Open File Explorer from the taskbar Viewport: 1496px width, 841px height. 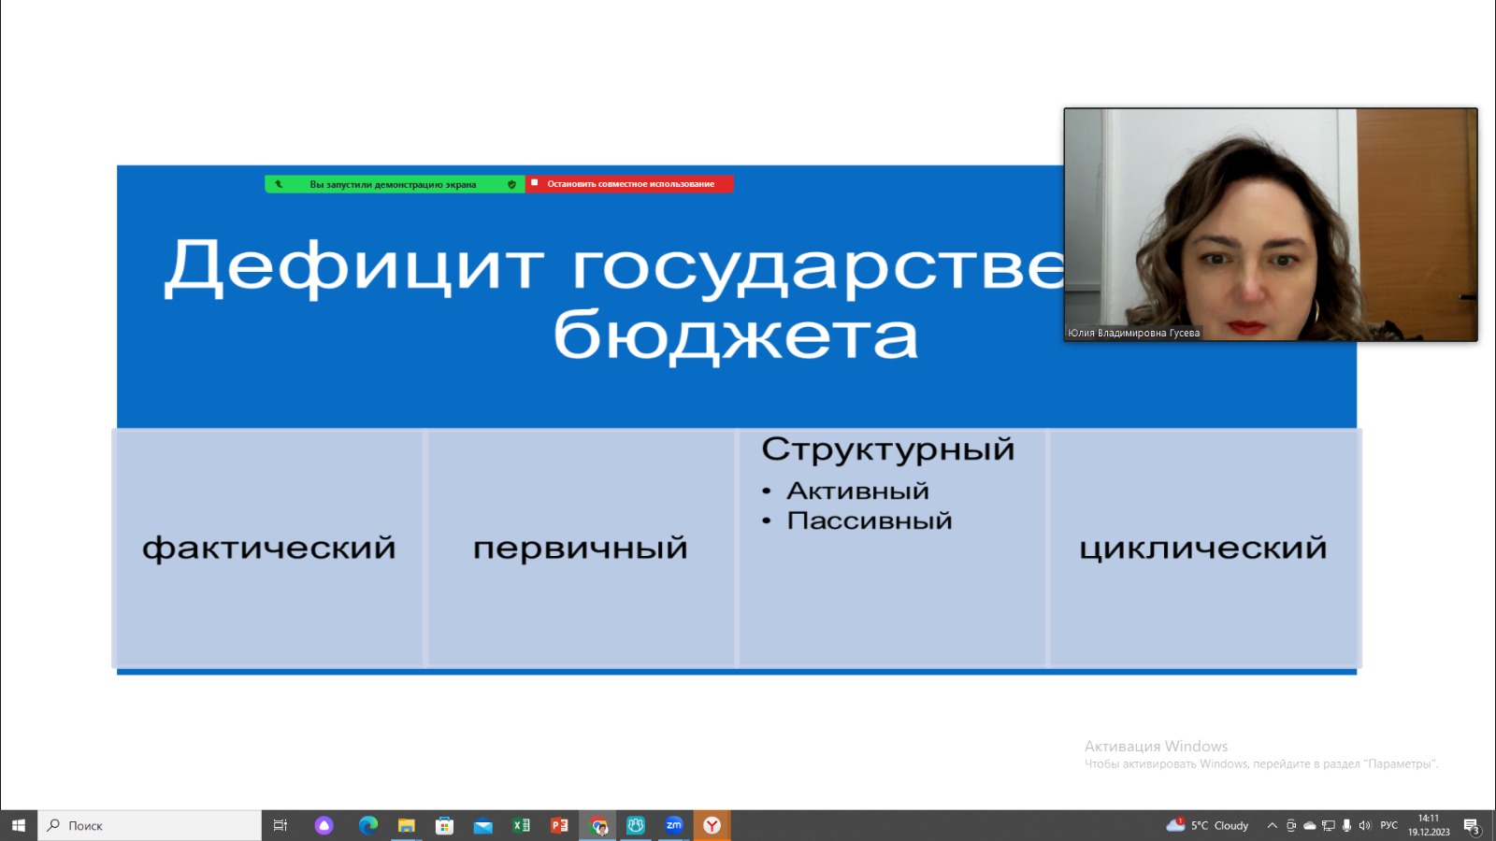pyautogui.click(x=406, y=825)
